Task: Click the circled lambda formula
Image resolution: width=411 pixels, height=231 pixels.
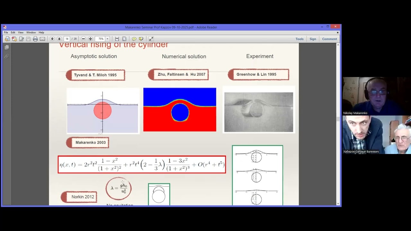Action: pyautogui.click(x=118, y=189)
